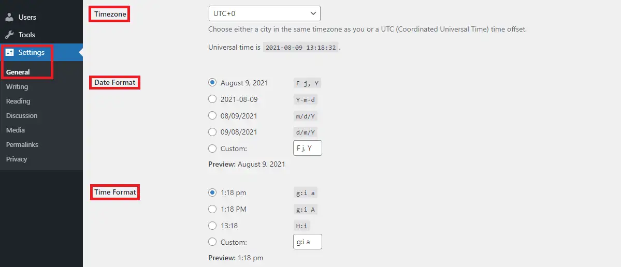Choose the 13:18 24-hour time format
The image size is (621, 267).
click(212, 226)
